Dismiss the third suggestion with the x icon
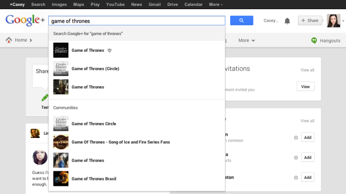 coord(296,178)
